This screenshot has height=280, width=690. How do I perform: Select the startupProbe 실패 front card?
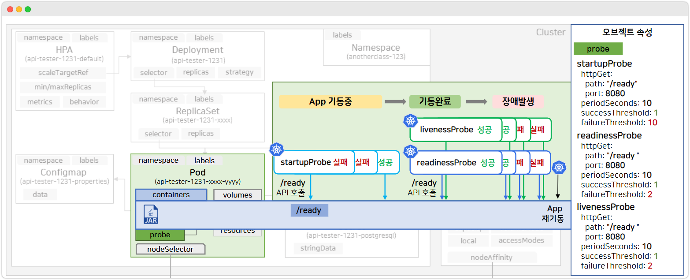314,162
